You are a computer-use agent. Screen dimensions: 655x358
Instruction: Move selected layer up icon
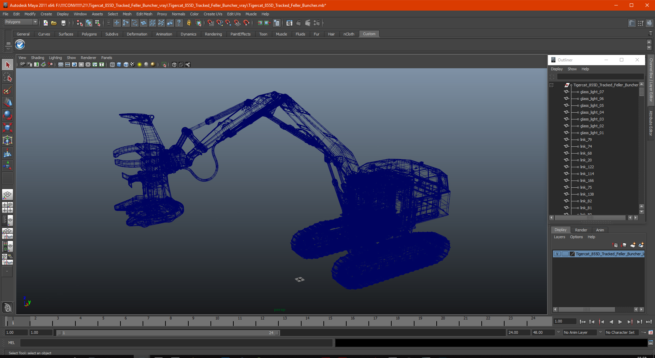pos(615,245)
